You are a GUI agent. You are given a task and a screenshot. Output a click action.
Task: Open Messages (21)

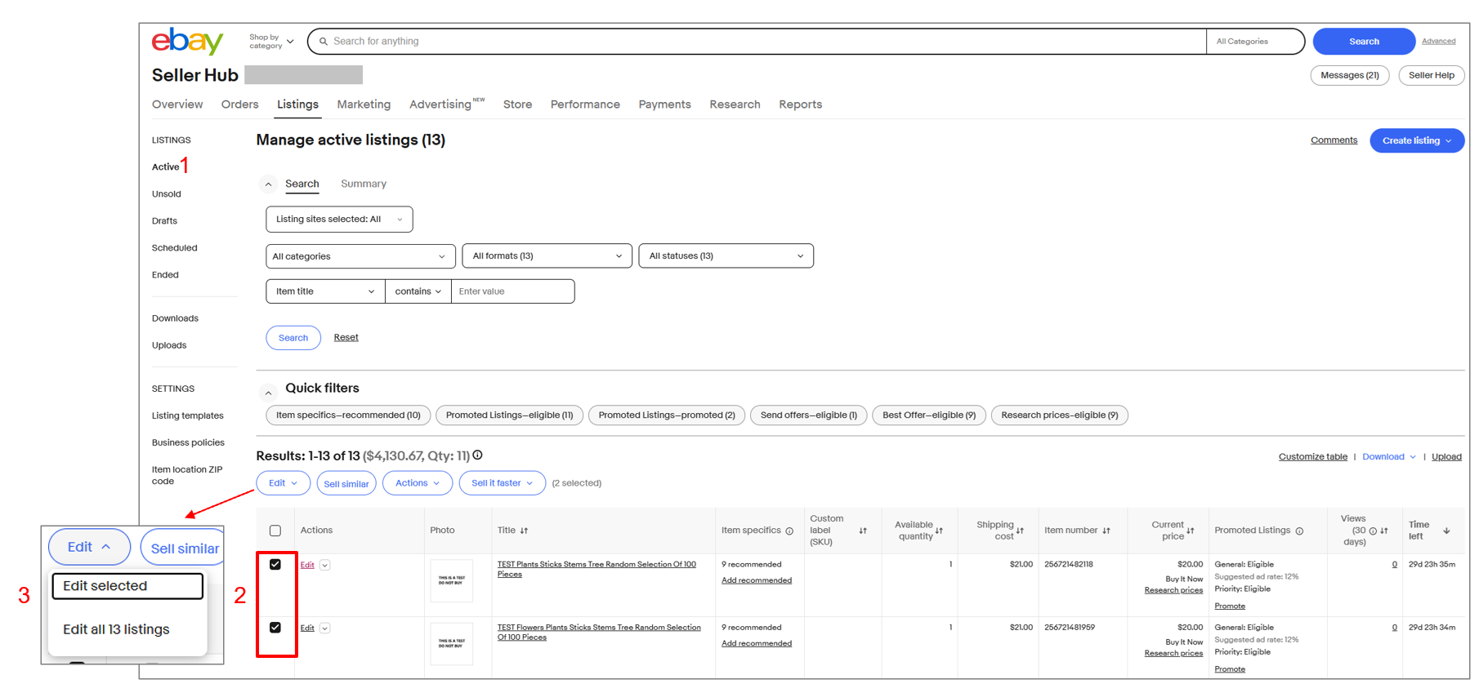[1350, 75]
